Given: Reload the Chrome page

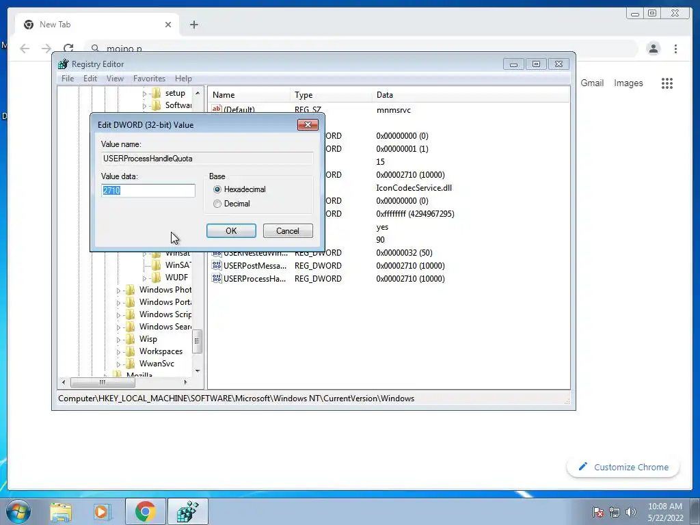Looking at the screenshot, I should (x=68, y=48).
